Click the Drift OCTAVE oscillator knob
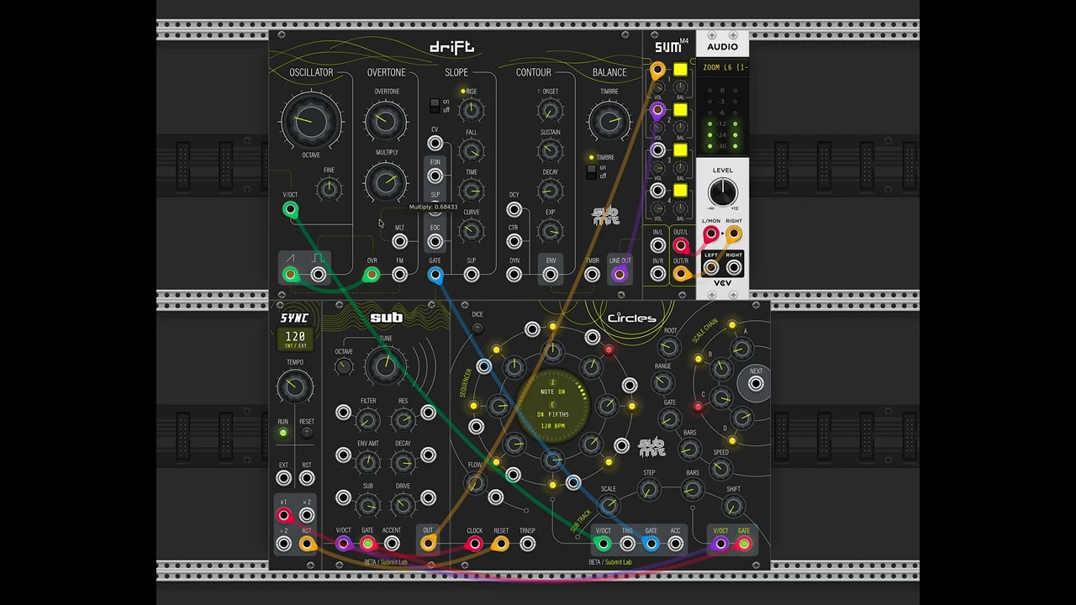The image size is (1076, 605). (311, 121)
